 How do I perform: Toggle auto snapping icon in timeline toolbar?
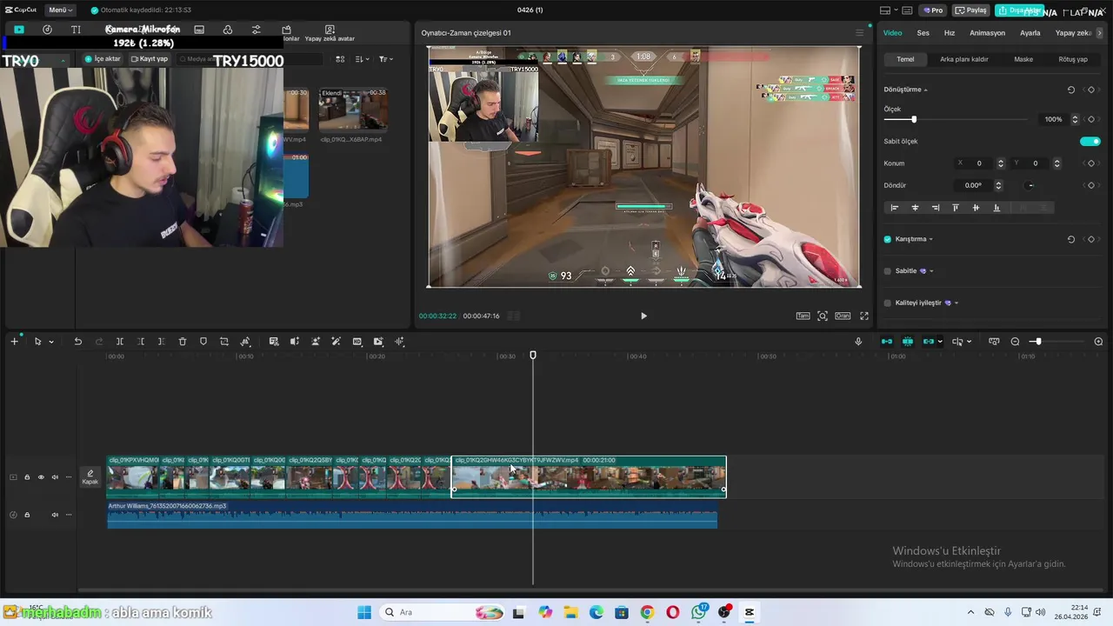tap(908, 342)
